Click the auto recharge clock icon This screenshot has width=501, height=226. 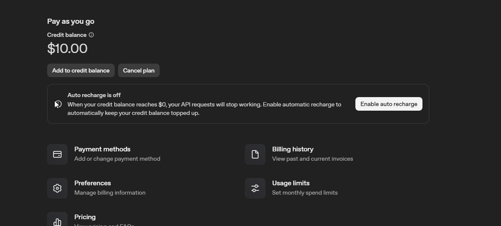58,104
